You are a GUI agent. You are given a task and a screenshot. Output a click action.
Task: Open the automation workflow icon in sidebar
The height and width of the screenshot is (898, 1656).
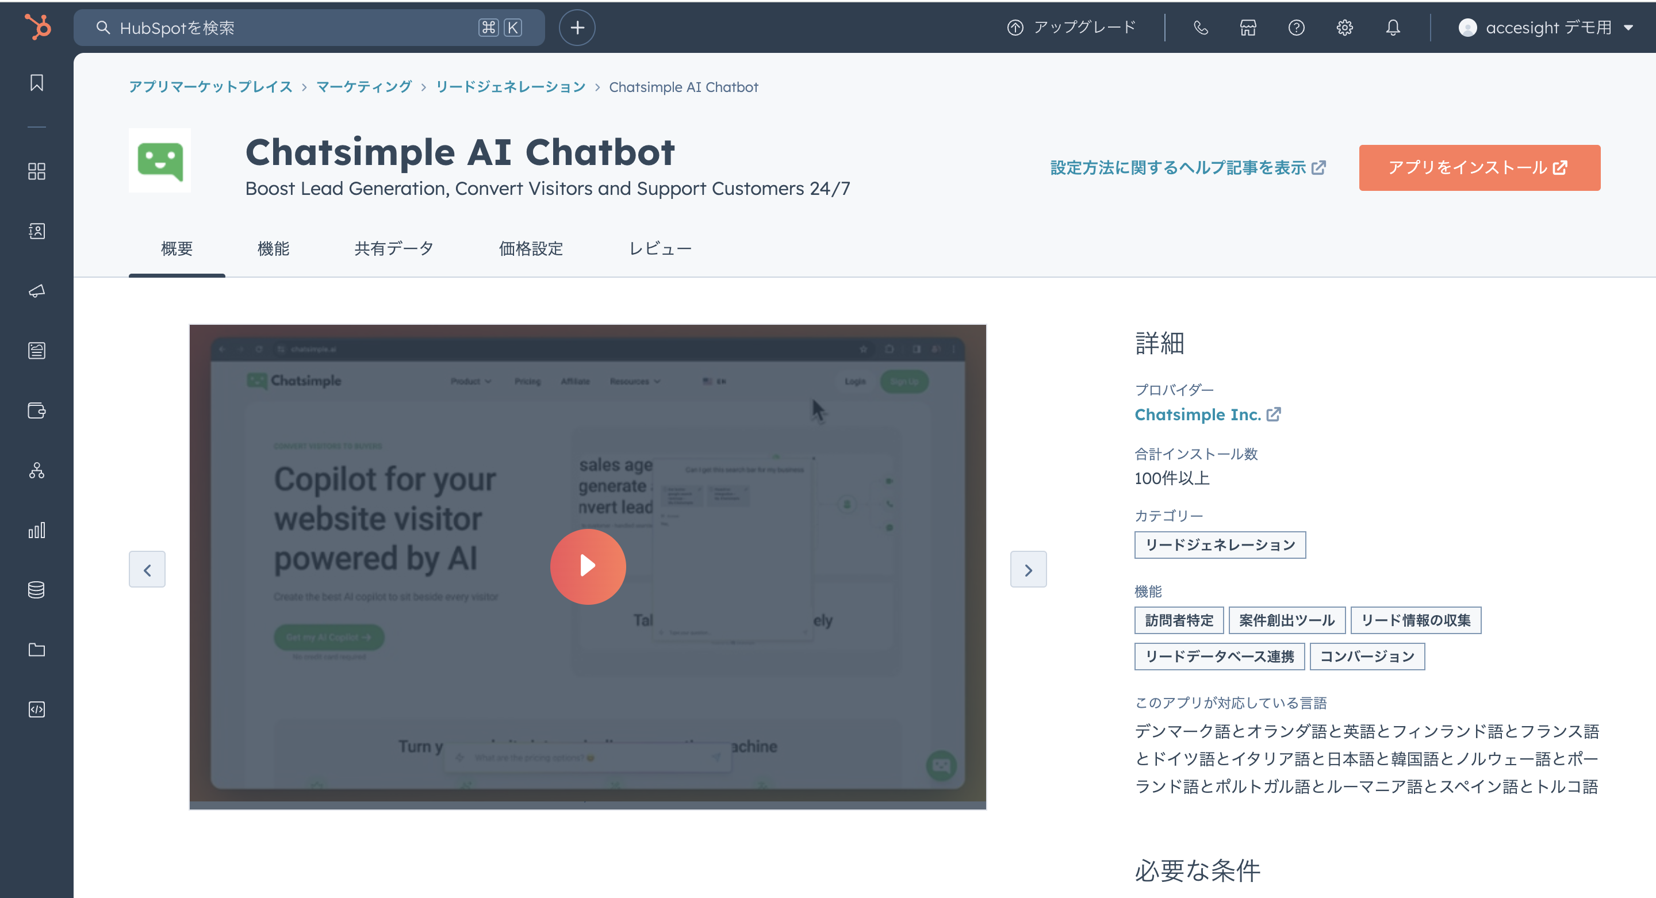coord(37,470)
